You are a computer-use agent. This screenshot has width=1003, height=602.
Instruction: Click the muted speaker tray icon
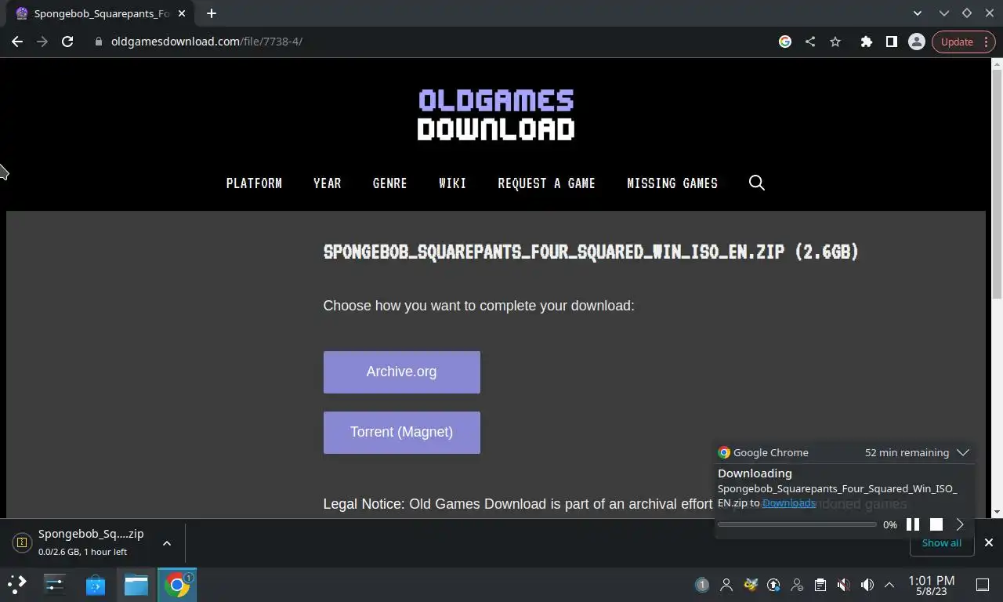pyautogui.click(x=844, y=585)
